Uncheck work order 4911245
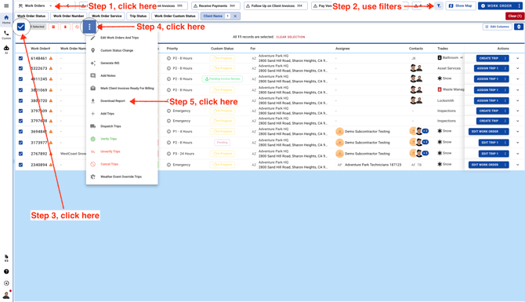 click(20, 79)
